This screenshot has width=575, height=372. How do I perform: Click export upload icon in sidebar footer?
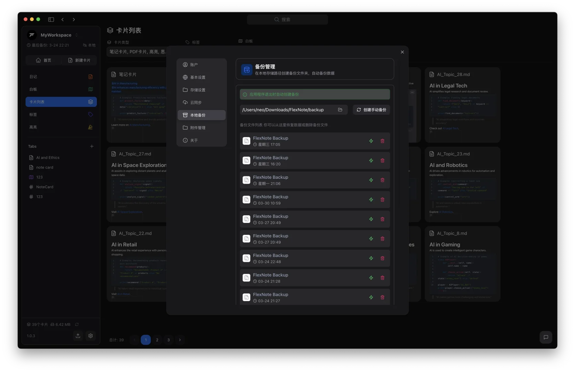pos(78,336)
